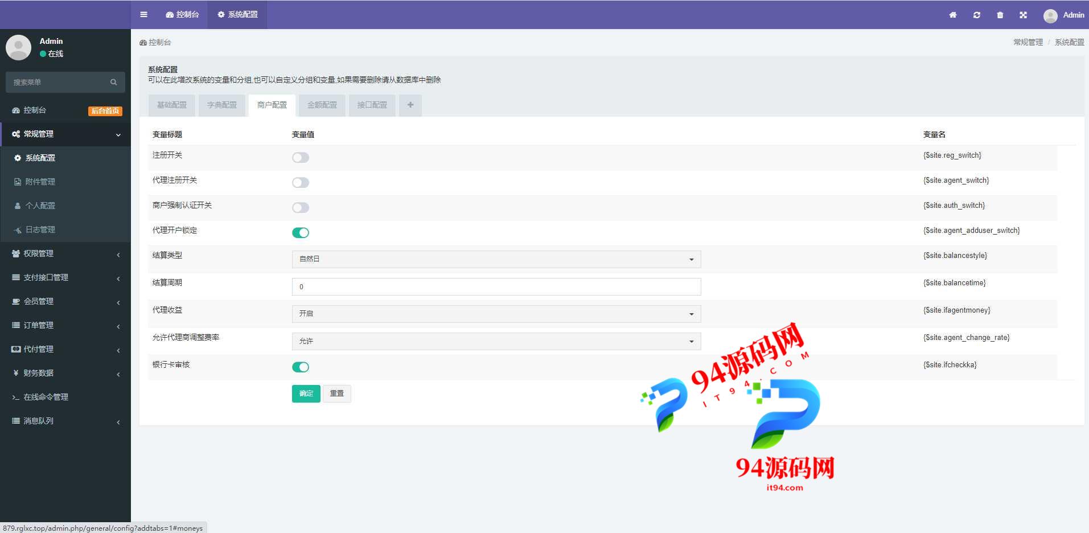Collapse the 常规管理 menu chevron
This screenshot has width=1089, height=533.
(x=118, y=135)
